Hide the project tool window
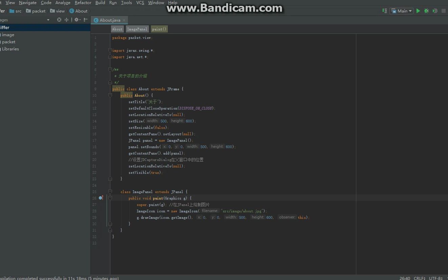This screenshot has width=448, height=280. click(86, 20)
